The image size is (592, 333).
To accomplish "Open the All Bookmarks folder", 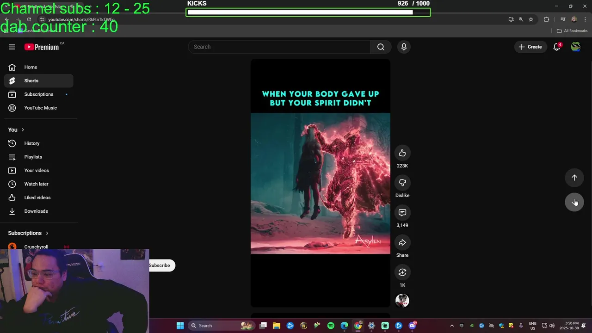I will pyautogui.click(x=572, y=31).
